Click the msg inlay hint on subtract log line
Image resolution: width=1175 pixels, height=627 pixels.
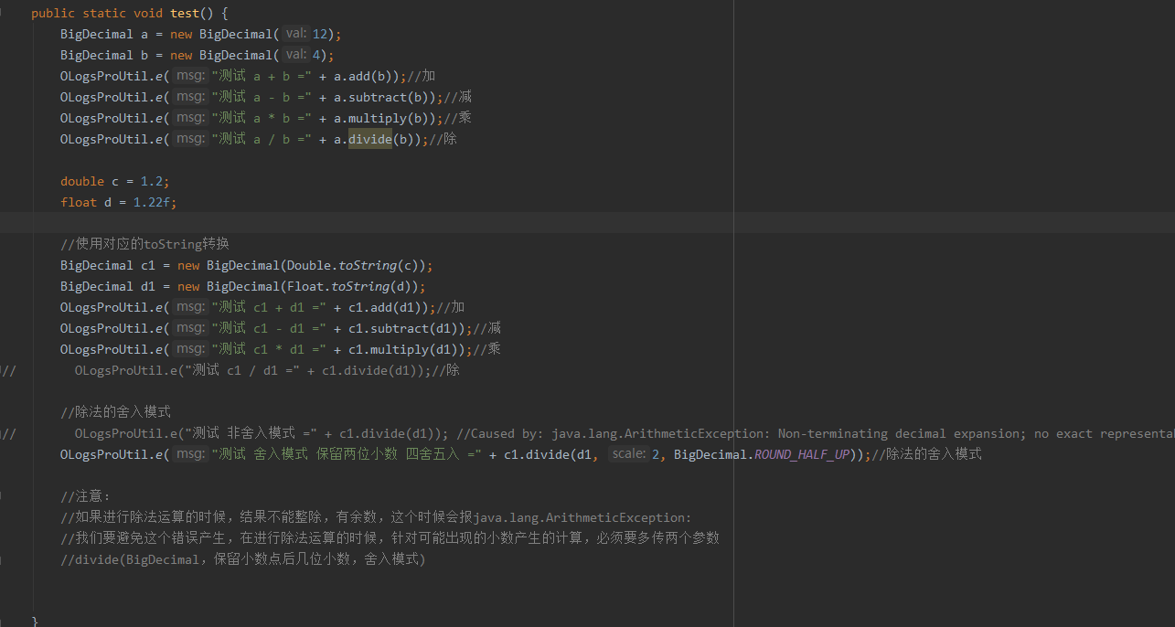pos(189,96)
